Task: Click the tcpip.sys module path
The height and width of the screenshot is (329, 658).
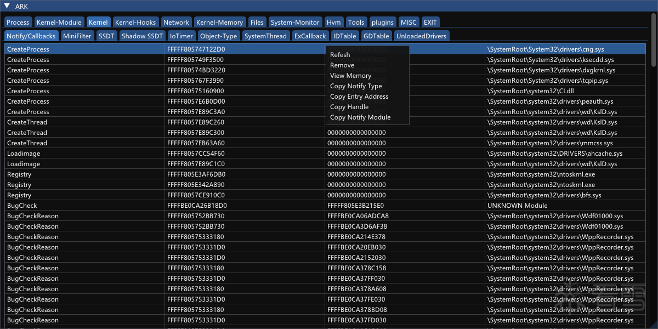Action: click(x=547, y=81)
